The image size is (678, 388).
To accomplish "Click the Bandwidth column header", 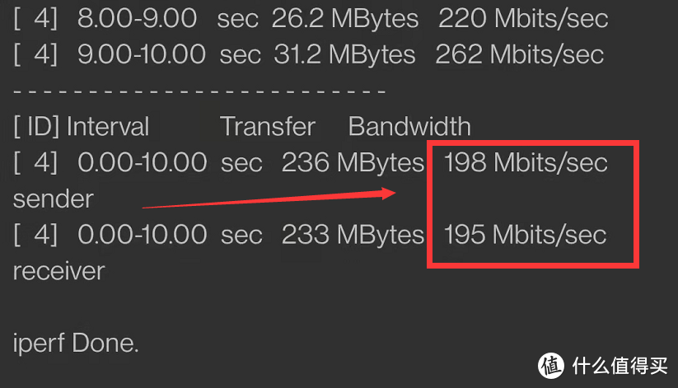I will coord(409,126).
